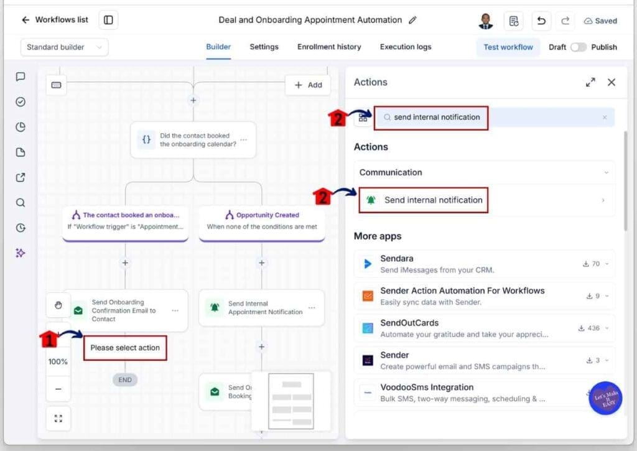Go back to Workflows list
The height and width of the screenshot is (451, 637).
55,19
